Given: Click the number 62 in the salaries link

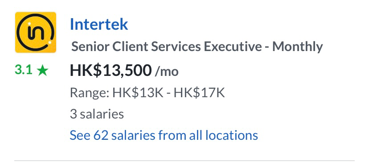Looking at the screenshot, I should (x=101, y=135).
